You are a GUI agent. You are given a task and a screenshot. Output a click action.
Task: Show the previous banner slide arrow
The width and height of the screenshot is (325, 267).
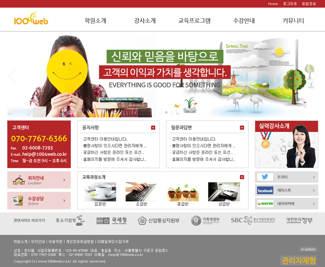point(11,76)
